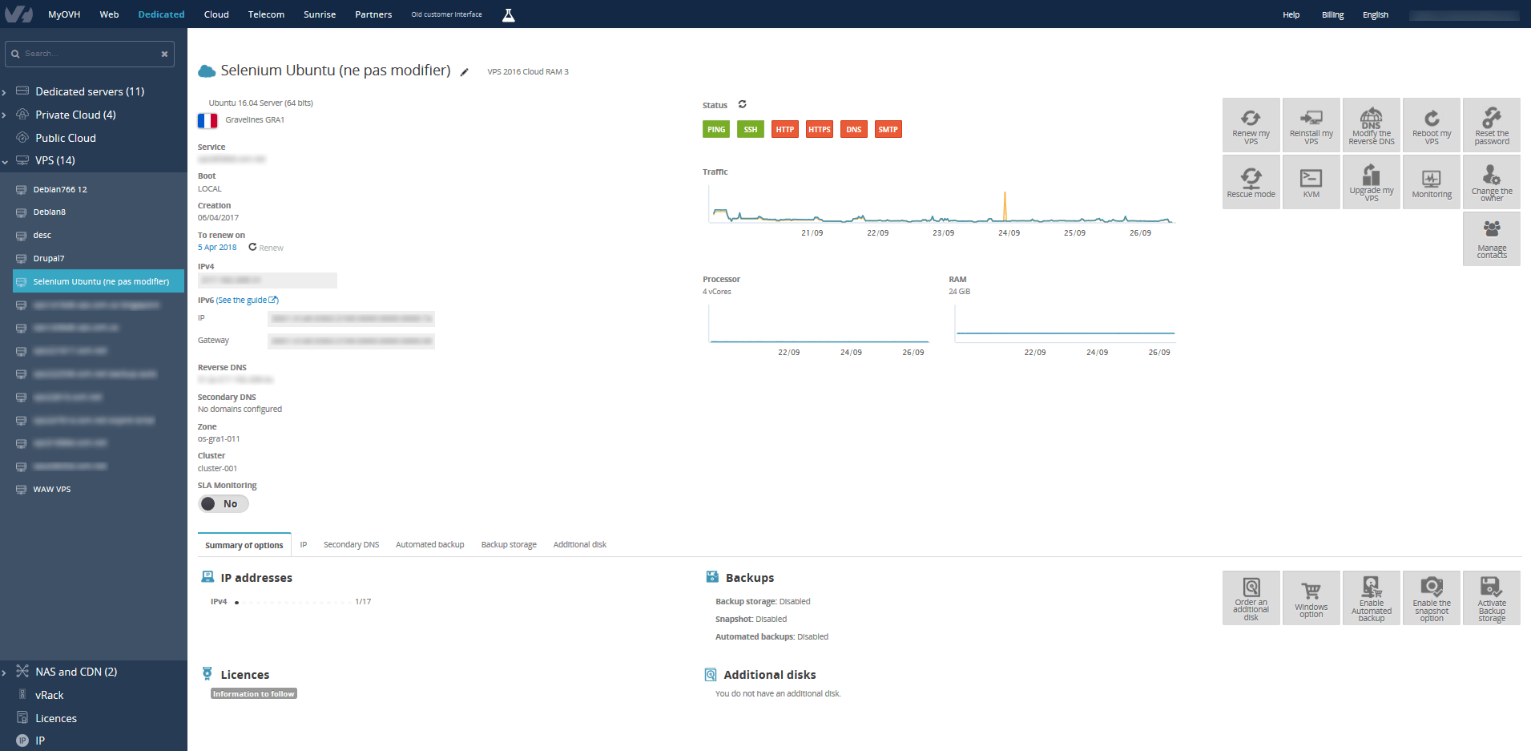This screenshot has width=1531, height=751.
Task: Open Modify the Reverse DNS tile
Action: [x=1371, y=125]
